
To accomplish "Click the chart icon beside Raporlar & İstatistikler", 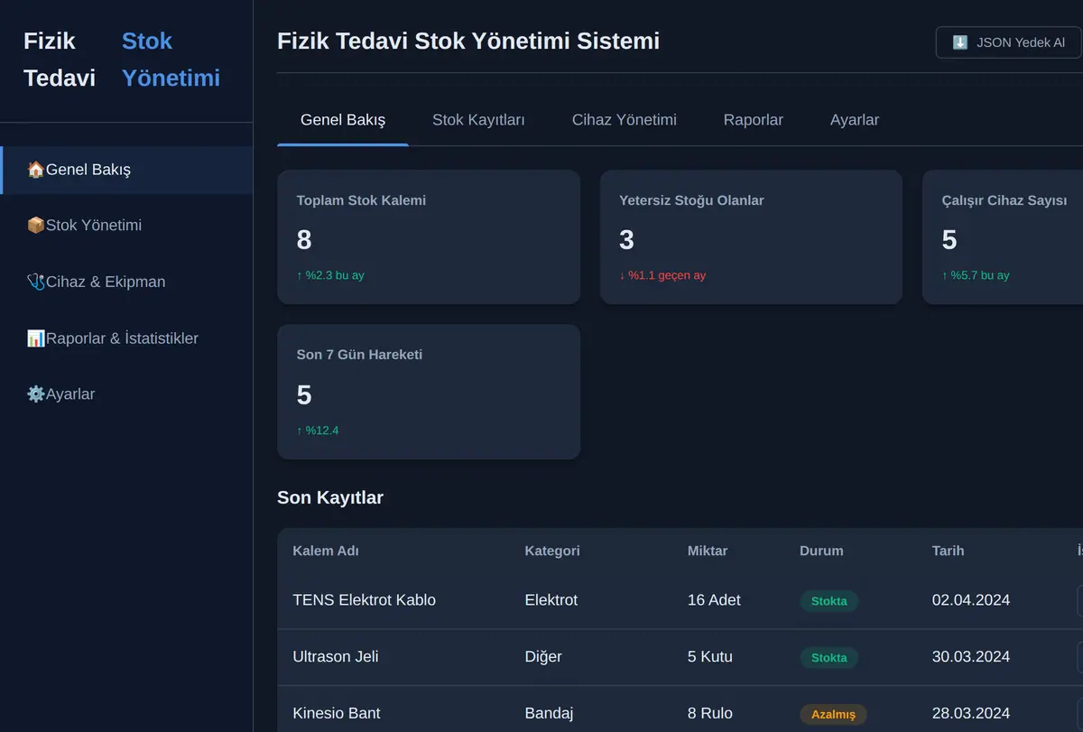I will 36,338.
